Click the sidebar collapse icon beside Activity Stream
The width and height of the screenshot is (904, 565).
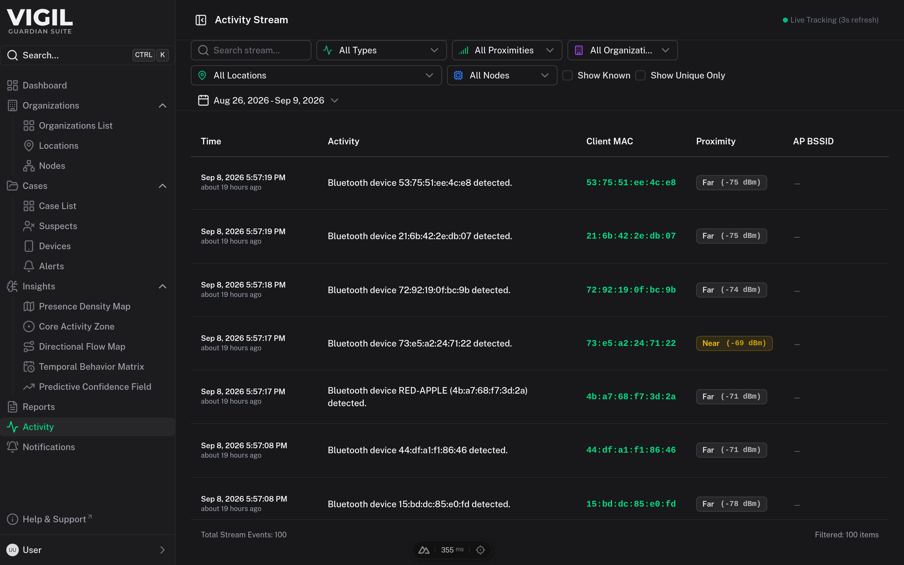click(201, 20)
